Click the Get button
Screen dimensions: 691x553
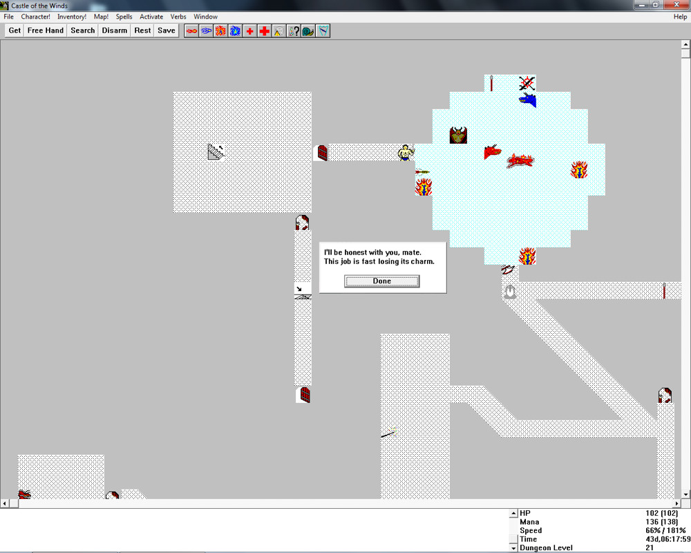[x=15, y=31]
